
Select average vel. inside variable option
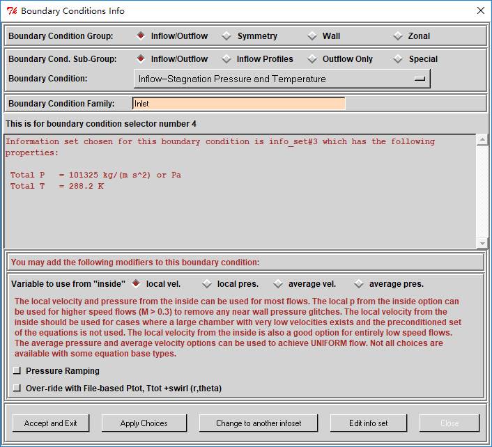[x=279, y=283]
